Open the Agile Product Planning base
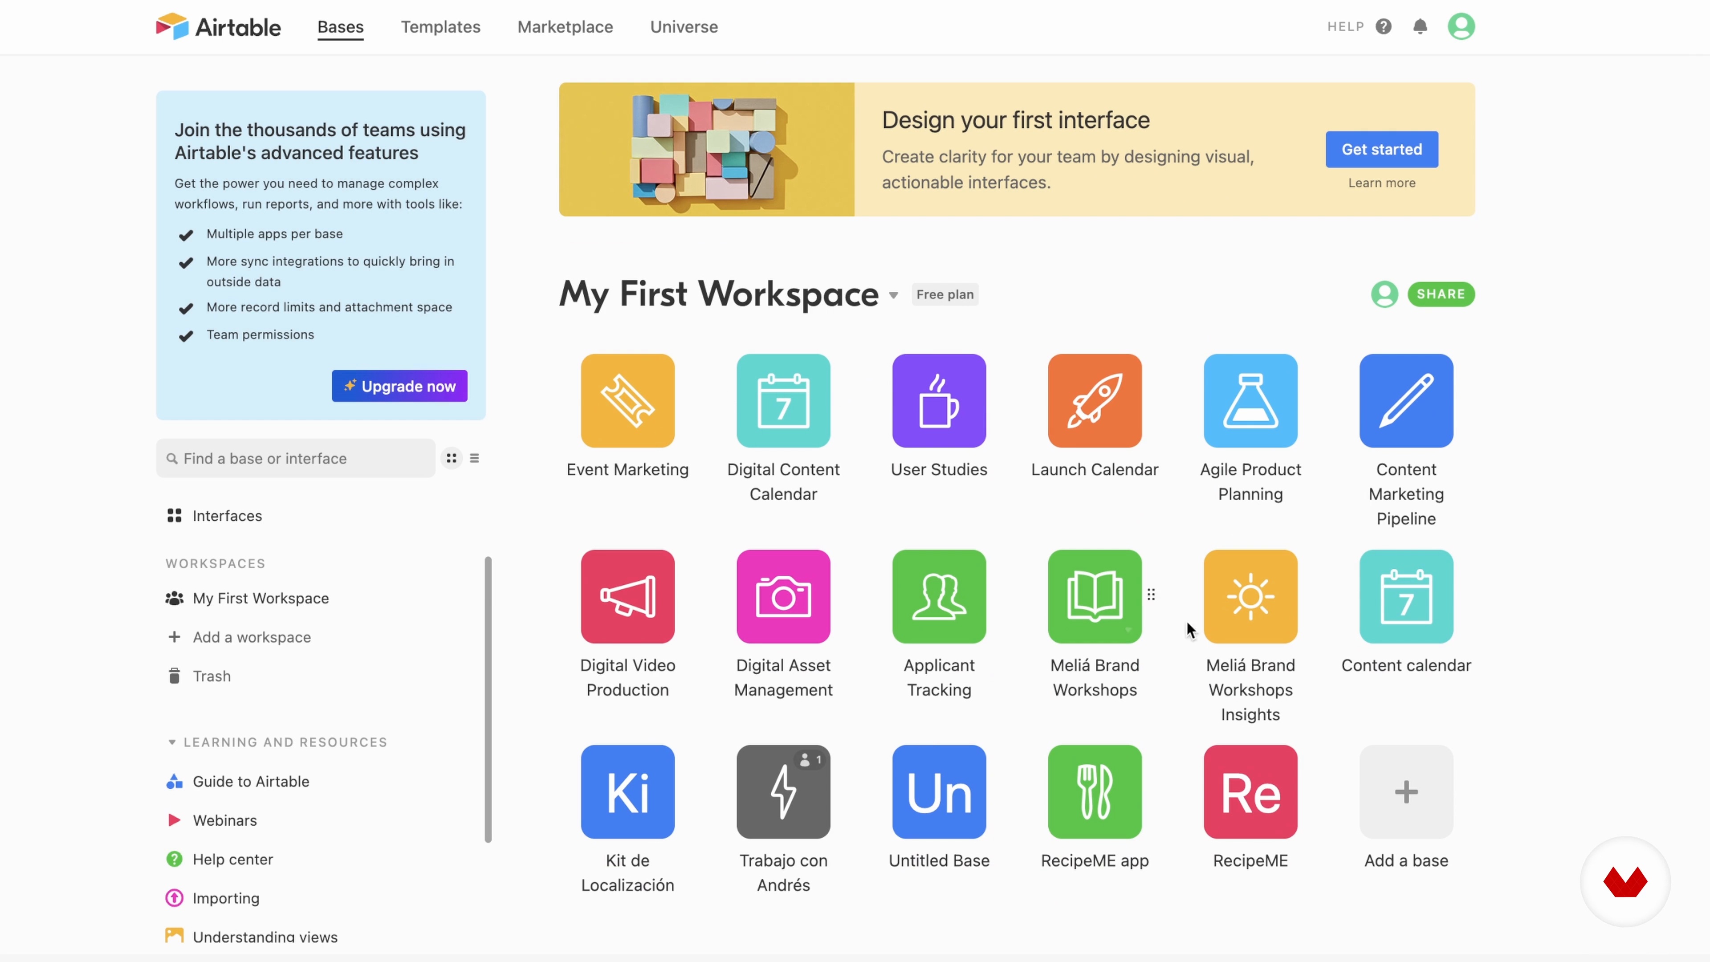Viewport: 1710px width, 962px height. (1250, 400)
